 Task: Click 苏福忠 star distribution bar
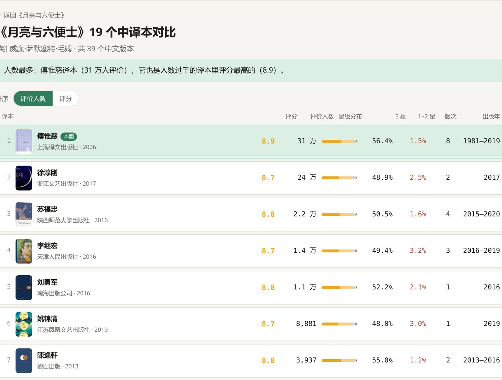339,214
